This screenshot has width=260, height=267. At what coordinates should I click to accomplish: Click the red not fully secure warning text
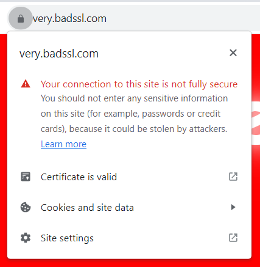point(139,84)
